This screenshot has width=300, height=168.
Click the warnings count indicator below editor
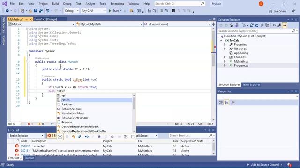point(41,124)
